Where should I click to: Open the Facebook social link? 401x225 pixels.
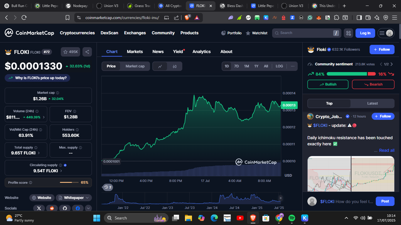78,208
